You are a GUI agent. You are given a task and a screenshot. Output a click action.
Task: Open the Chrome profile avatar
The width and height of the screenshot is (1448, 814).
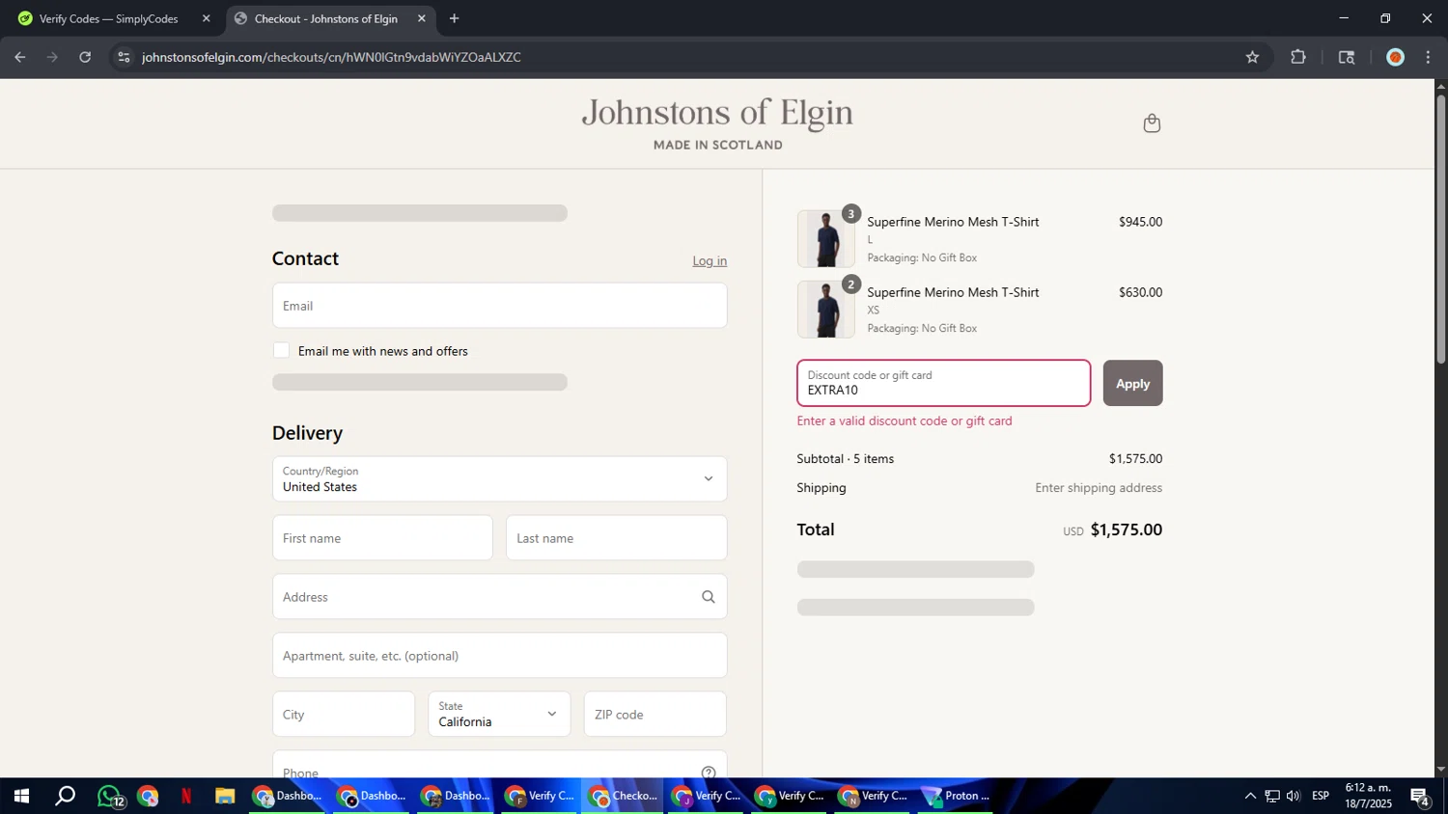point(1395,57)
